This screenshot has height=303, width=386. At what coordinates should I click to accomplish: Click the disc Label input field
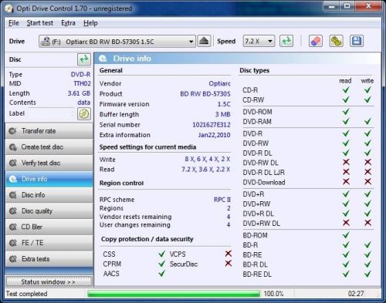coord(51,113)
